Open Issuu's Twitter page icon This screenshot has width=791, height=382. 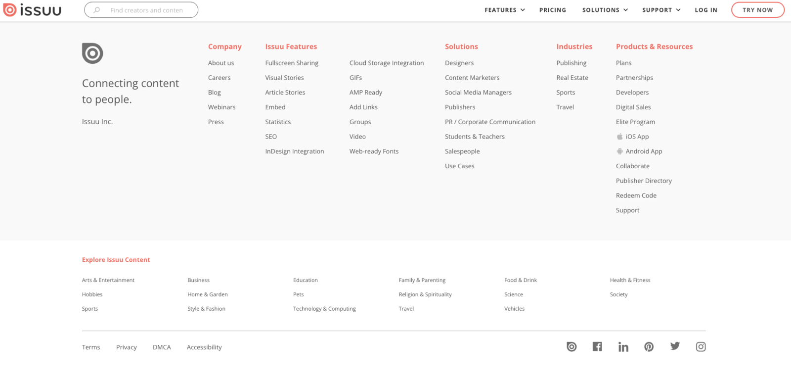click(x=675, y=346)
